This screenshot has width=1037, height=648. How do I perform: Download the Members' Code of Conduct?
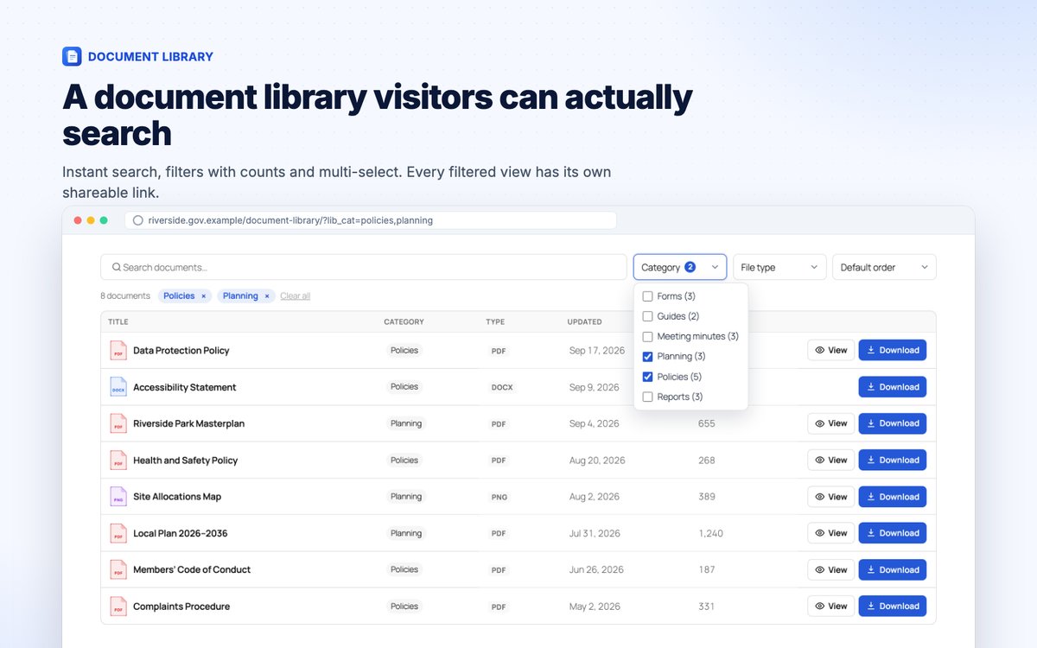tap(893, 569)
